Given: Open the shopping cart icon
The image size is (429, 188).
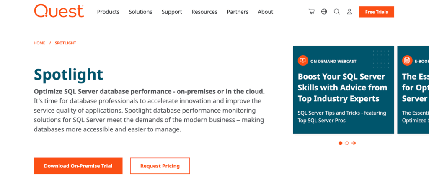Looking at the screenshot, I should (x=311, y=12).
